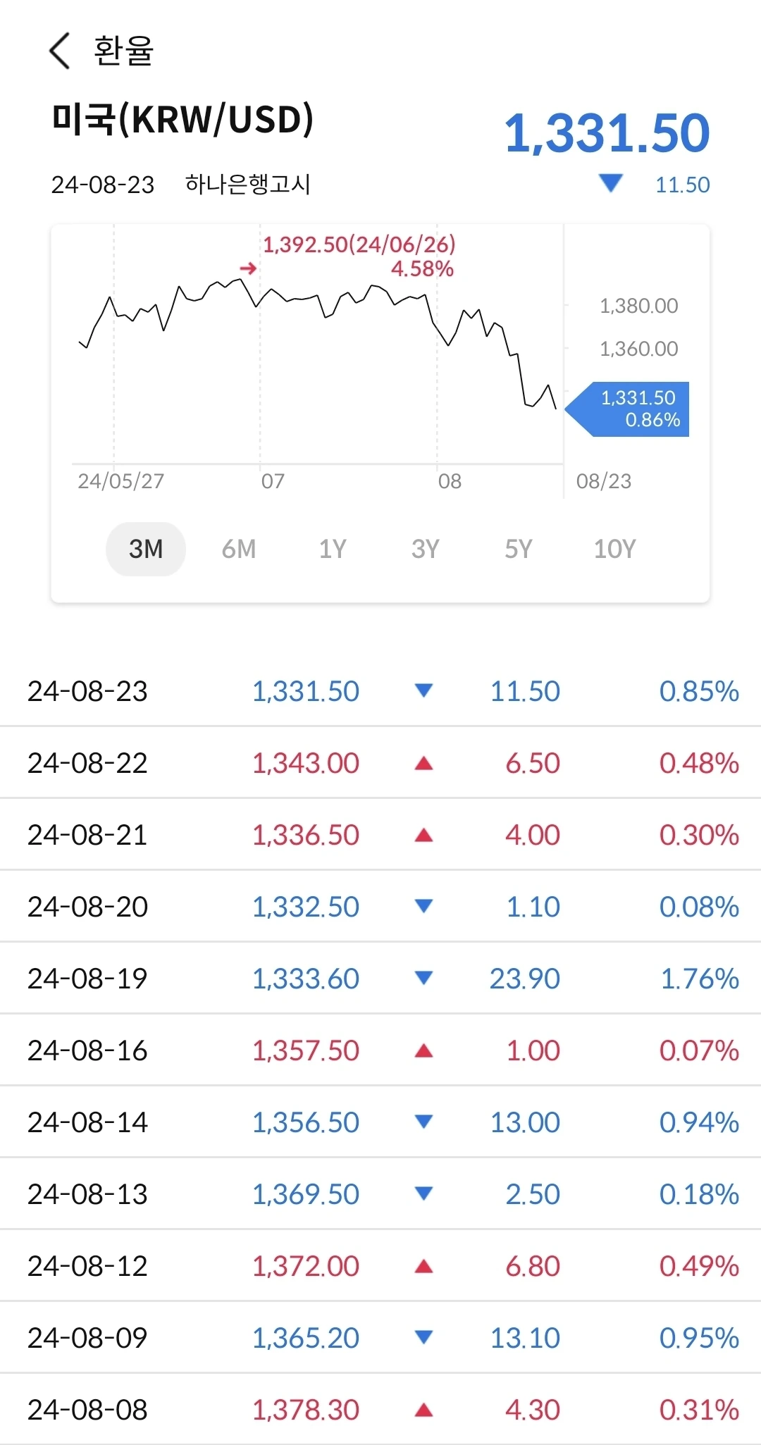Click the down triangle in 24-08-23 row
This screenshot has width=761, height=1445.
click(423, 690)
